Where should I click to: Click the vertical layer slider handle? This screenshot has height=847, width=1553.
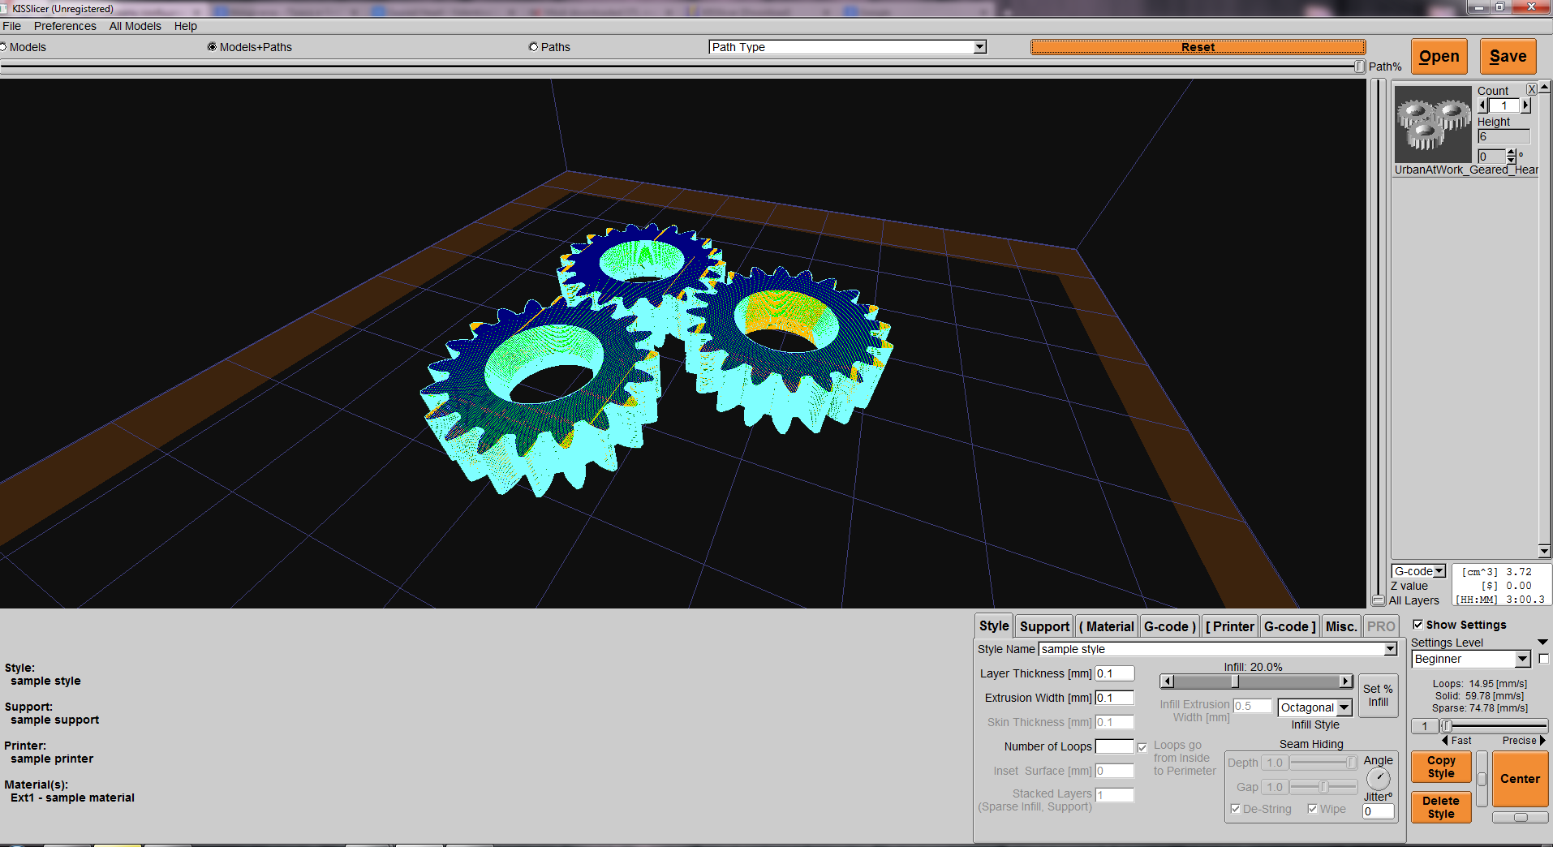coord(1379,600)
